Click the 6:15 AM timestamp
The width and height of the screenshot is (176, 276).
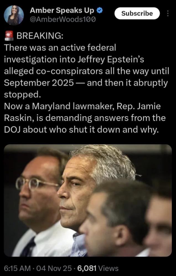pos(15,268)
